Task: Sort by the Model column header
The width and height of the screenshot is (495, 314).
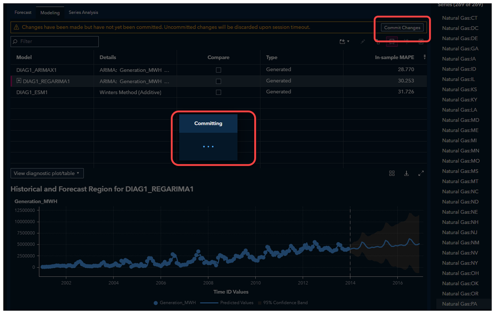Action: tap(24, 57)
